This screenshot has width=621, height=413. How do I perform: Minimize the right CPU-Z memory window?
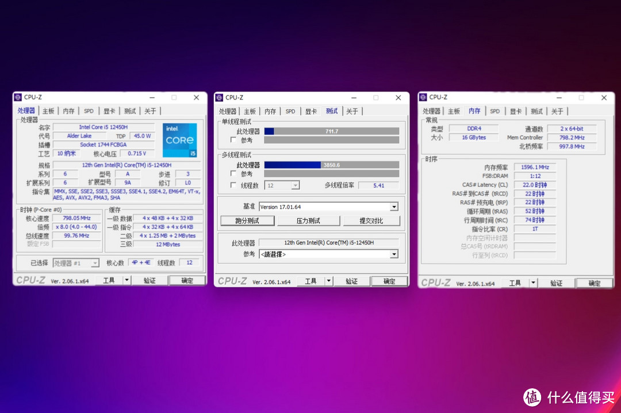tap(559, 98)
